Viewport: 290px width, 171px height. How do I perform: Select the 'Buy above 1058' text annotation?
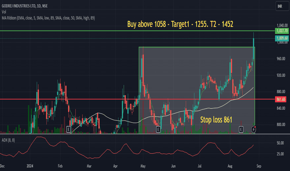click(180, 24)
